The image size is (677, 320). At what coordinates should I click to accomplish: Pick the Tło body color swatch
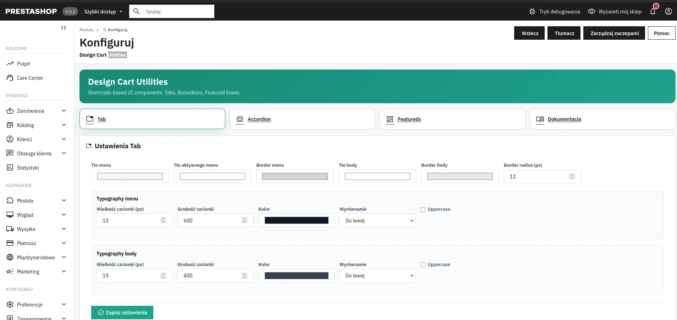(x=378, y=176)
